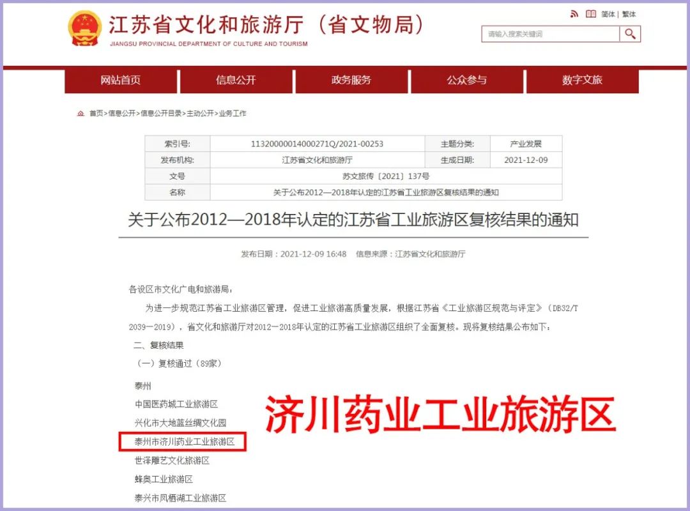Switch to 繁体 Chinese
Image resolution: width=690 pixels, height=511 pixels.
(x=629, y=15)
